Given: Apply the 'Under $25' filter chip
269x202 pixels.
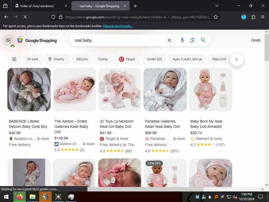Looking at the screenshot, I should 154,59.
